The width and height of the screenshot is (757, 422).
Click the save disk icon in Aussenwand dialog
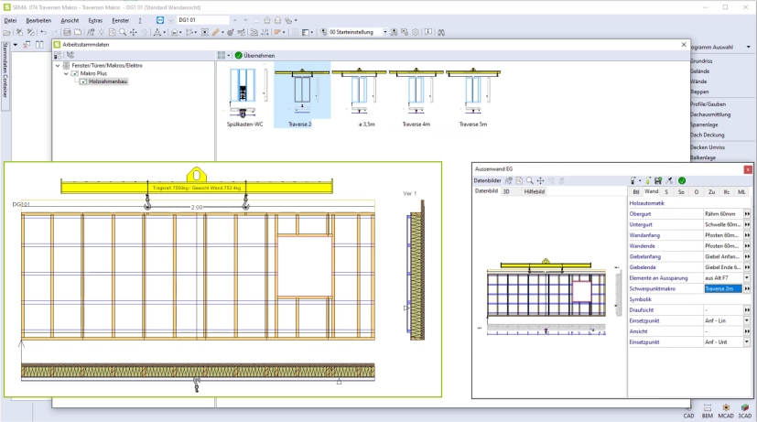point(659,180)
